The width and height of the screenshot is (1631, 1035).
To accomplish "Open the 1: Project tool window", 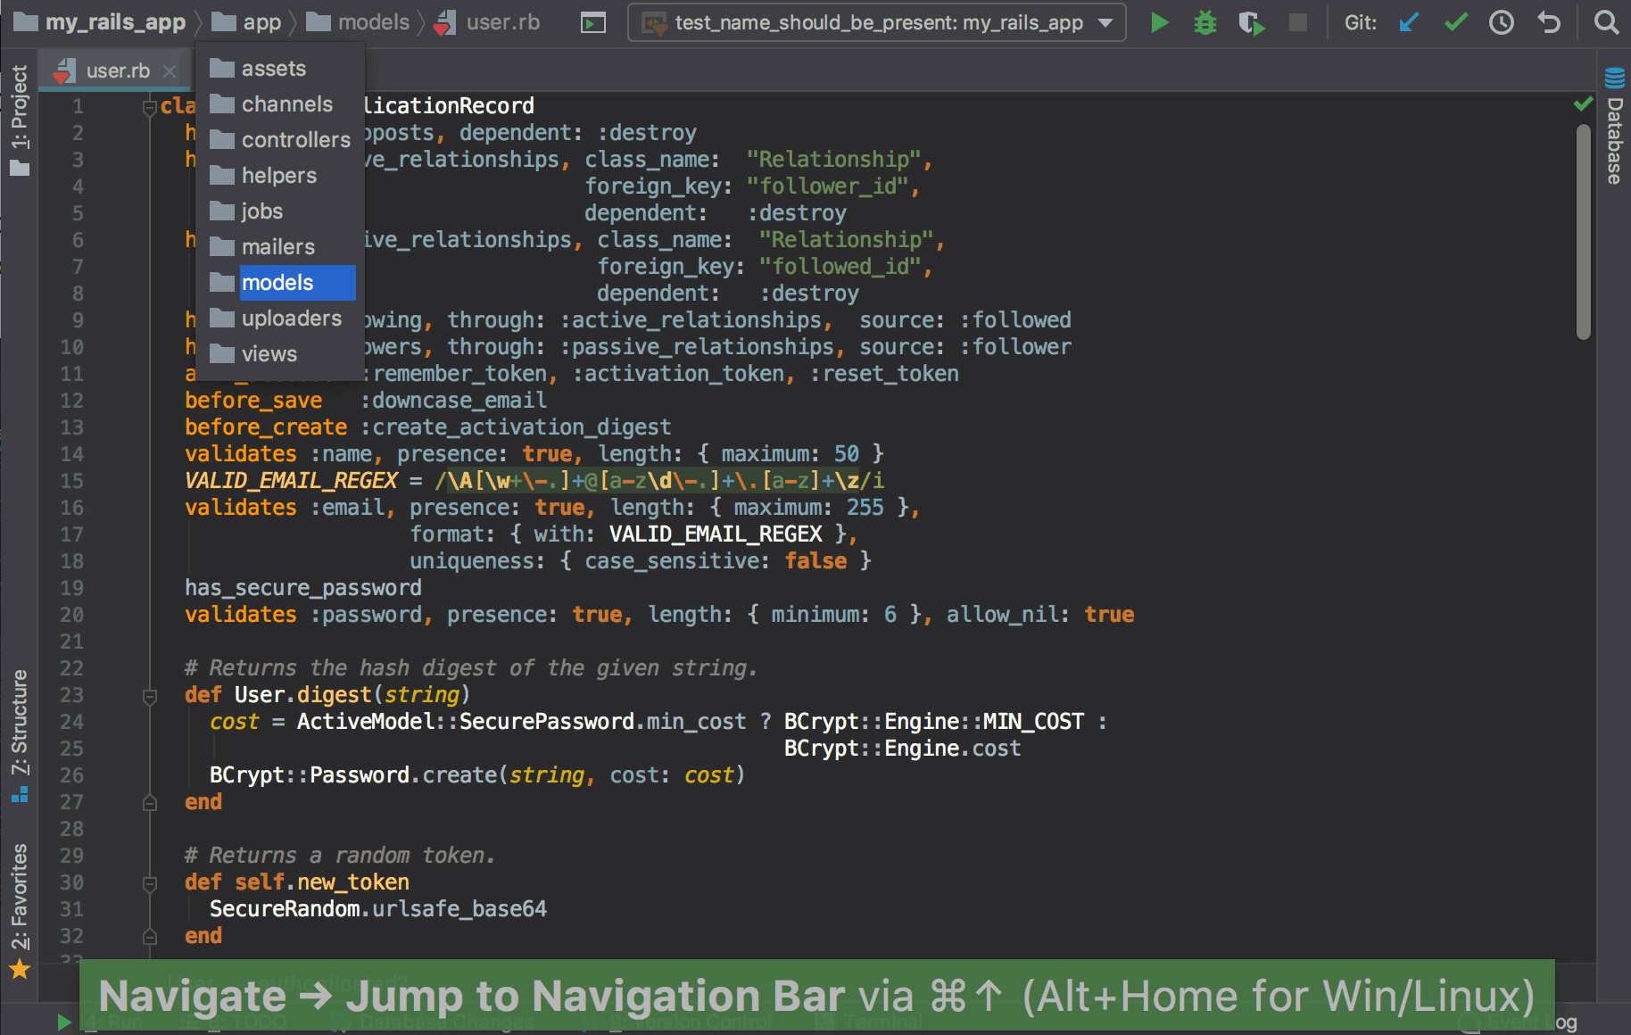I will 19,120.
